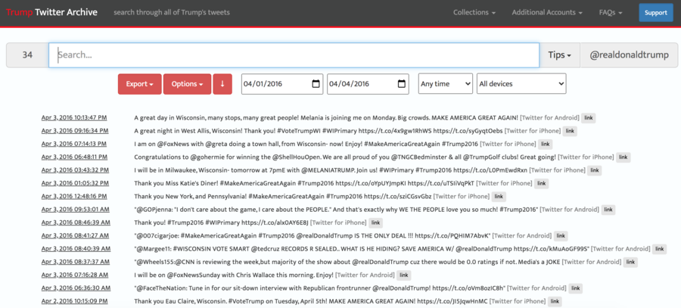Click link button for the FoxNewsSunday tweet
This screenshot has height=308, width=681.
coord(404,275)
